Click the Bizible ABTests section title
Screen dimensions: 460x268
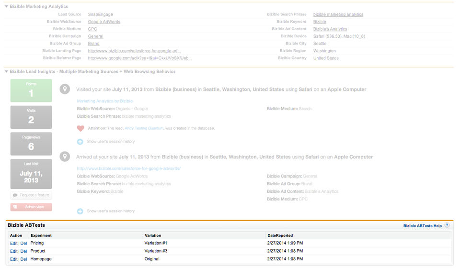point(26,225)
